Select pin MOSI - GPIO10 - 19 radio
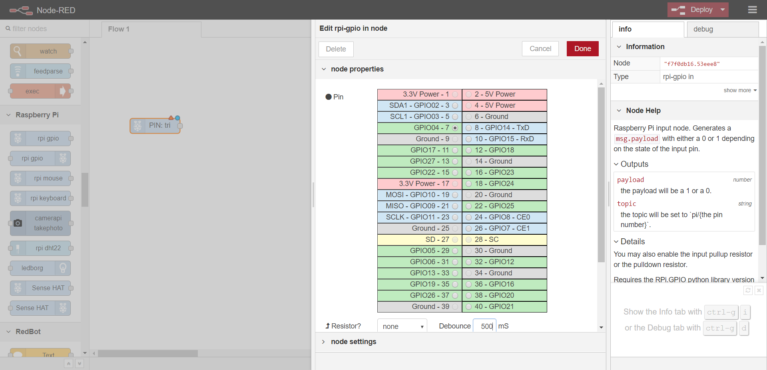This screenshot has width=767, height=370. point(455,195)
